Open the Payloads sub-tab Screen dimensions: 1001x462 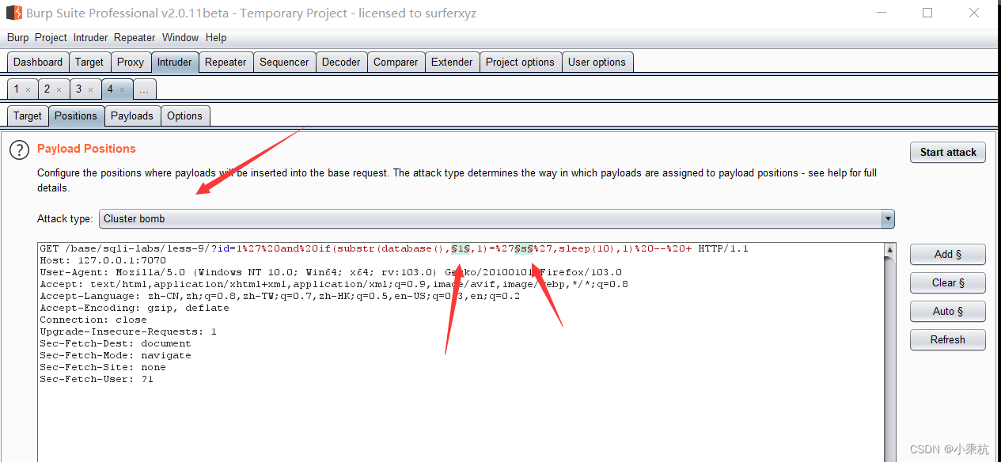[132, 116]
